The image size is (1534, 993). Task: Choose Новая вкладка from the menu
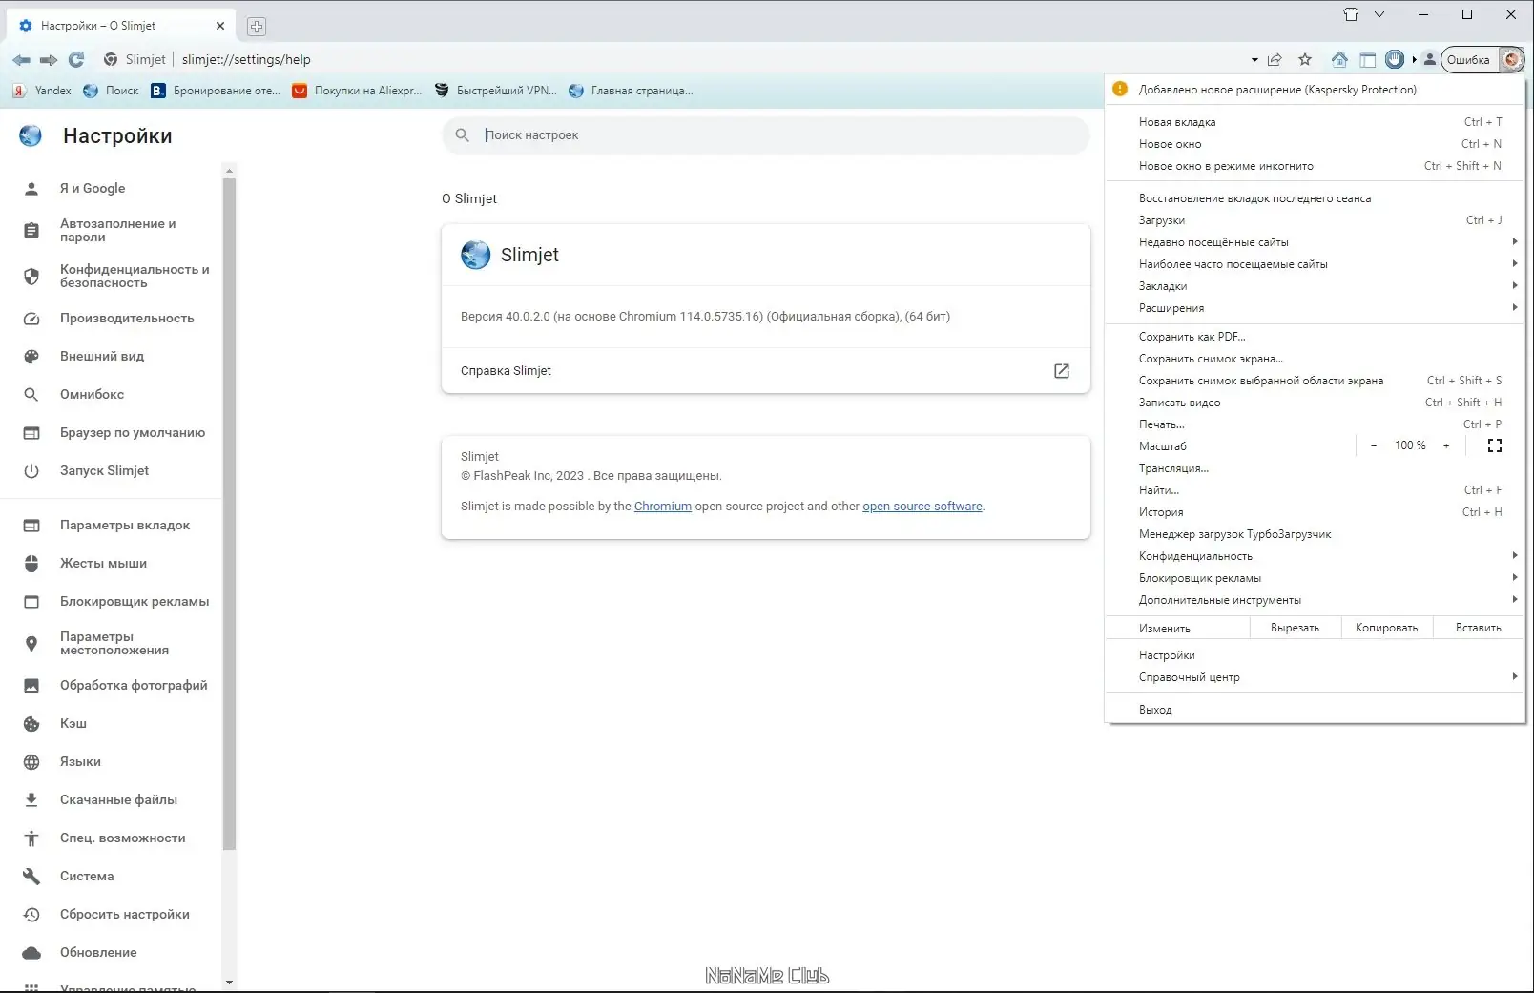(1177, 121)
